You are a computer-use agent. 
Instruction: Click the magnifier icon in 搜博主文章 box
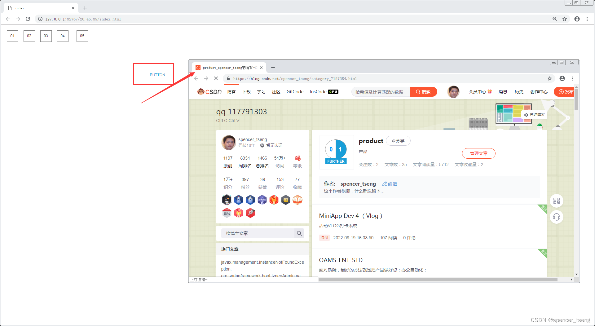(x=299, y=233)
